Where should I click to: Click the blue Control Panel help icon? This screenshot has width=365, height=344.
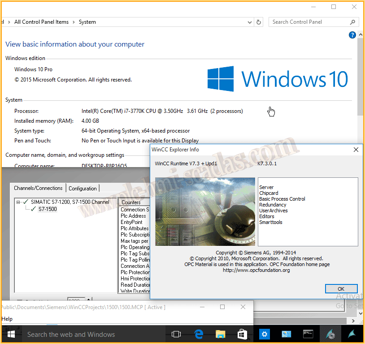pos(352,35)
